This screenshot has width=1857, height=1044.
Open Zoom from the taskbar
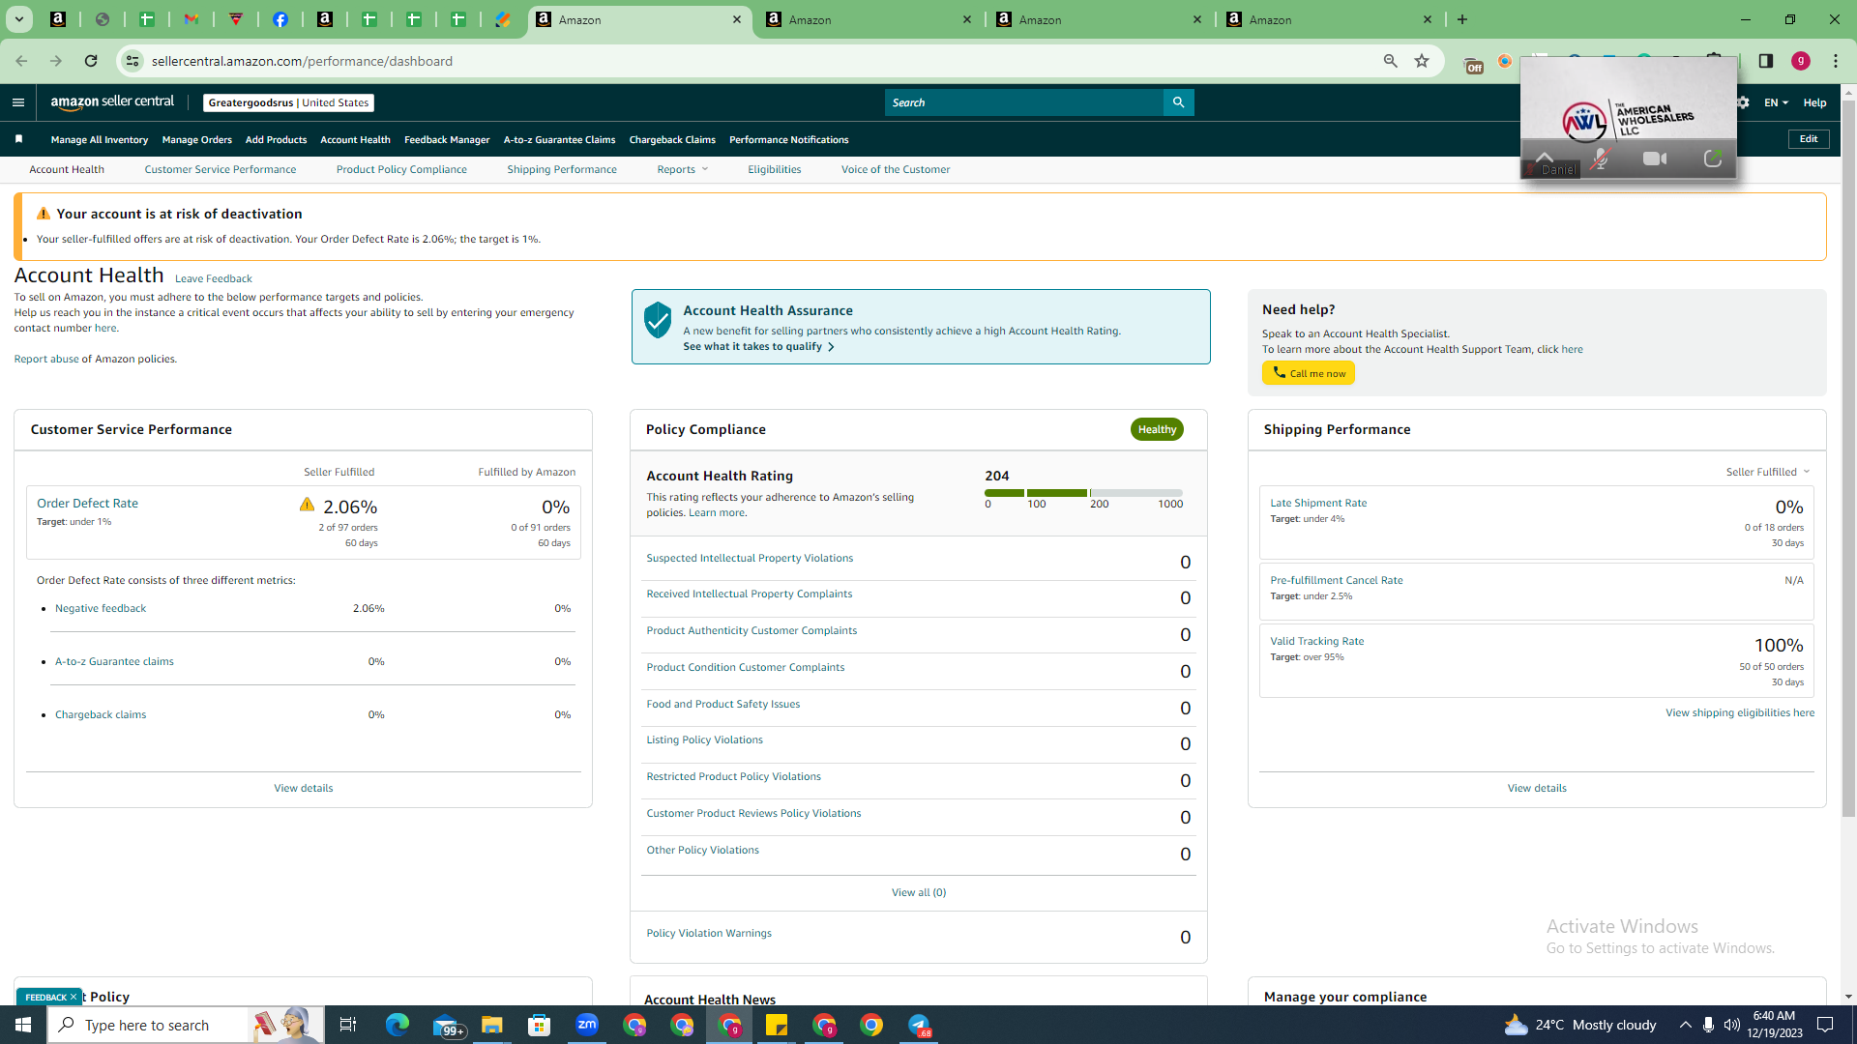587,1025
